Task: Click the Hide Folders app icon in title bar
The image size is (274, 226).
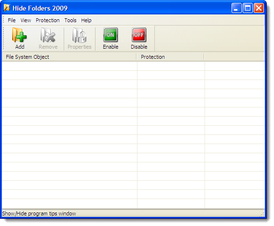Action: click(x=7, y=8)
